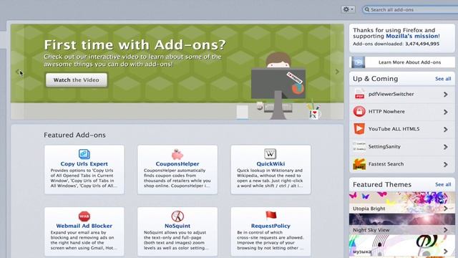Open RequestPolicy add-on title
458x258 pixels.
[x=271, y=226]
